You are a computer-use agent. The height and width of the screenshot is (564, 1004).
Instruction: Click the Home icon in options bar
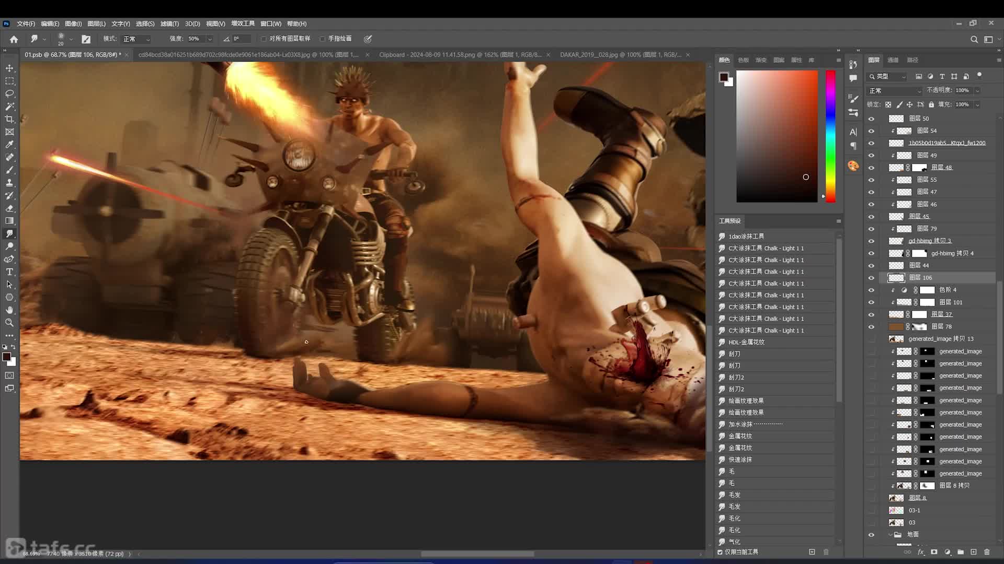tap(14, 39)
